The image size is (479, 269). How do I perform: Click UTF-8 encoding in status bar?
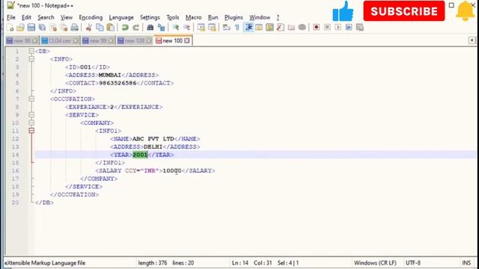pyautogui.click(x=413, y=262)
